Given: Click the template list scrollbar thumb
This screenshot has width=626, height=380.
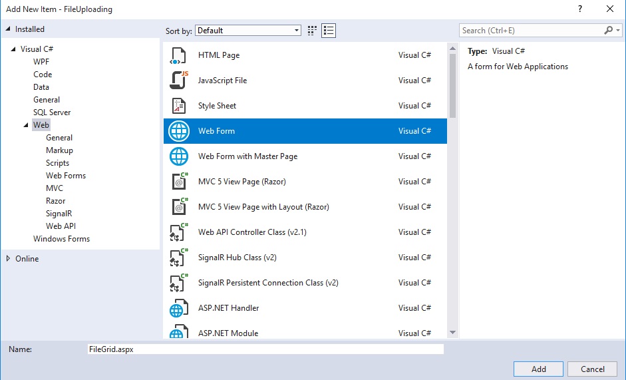Looking at the screenshot, I should (x=452, y=80).
